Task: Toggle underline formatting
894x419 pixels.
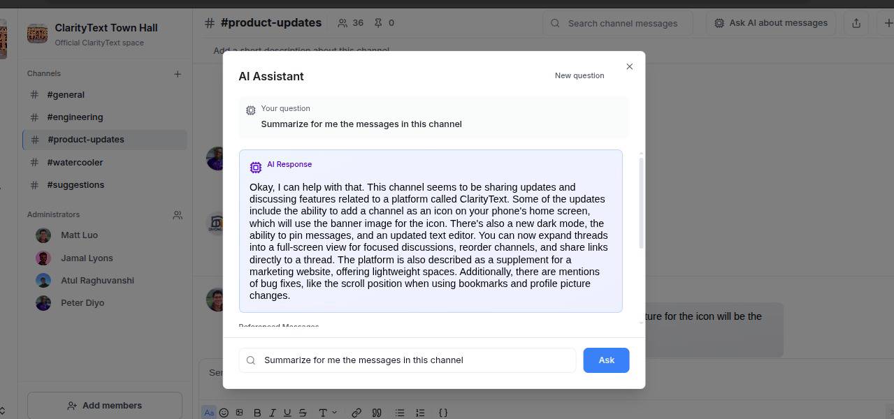Action: click(287, 413)
